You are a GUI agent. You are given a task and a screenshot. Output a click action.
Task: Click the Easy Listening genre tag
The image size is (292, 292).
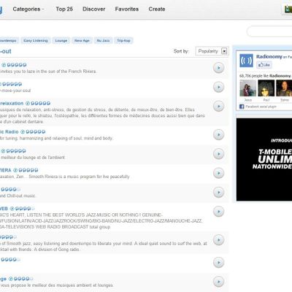pyautogui.click(x=36, y=40)
